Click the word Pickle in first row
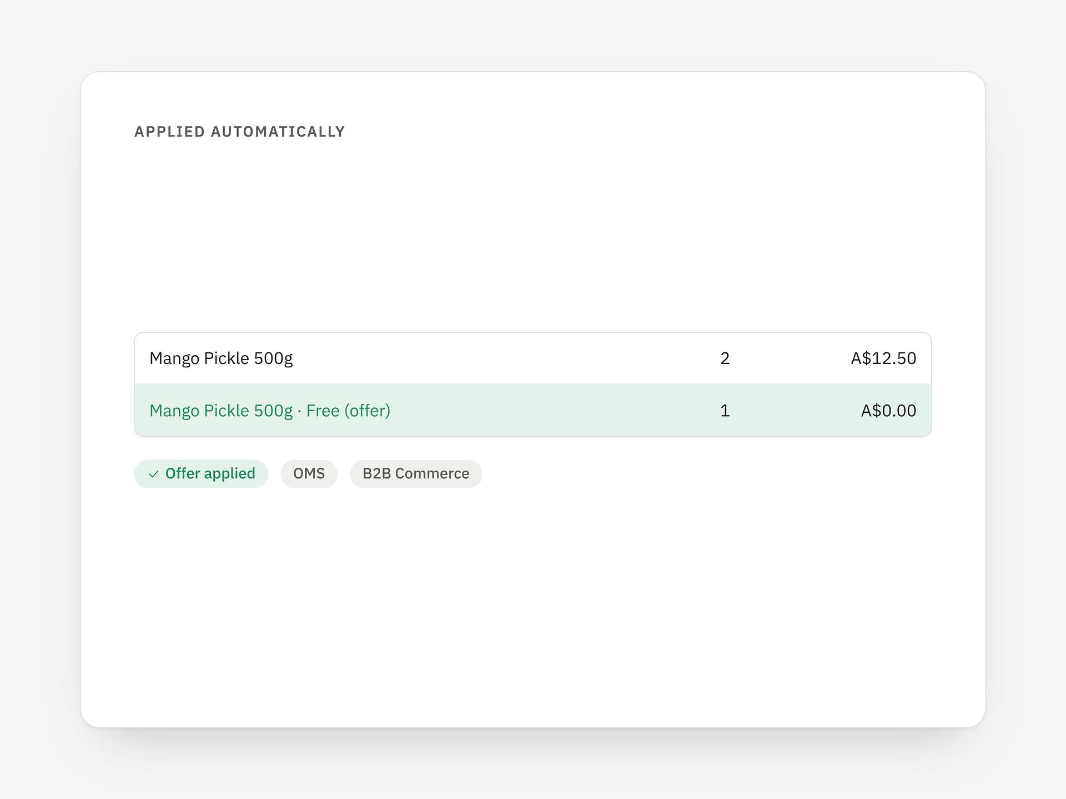The image size is (1066, 799). [x=226, y=358]
